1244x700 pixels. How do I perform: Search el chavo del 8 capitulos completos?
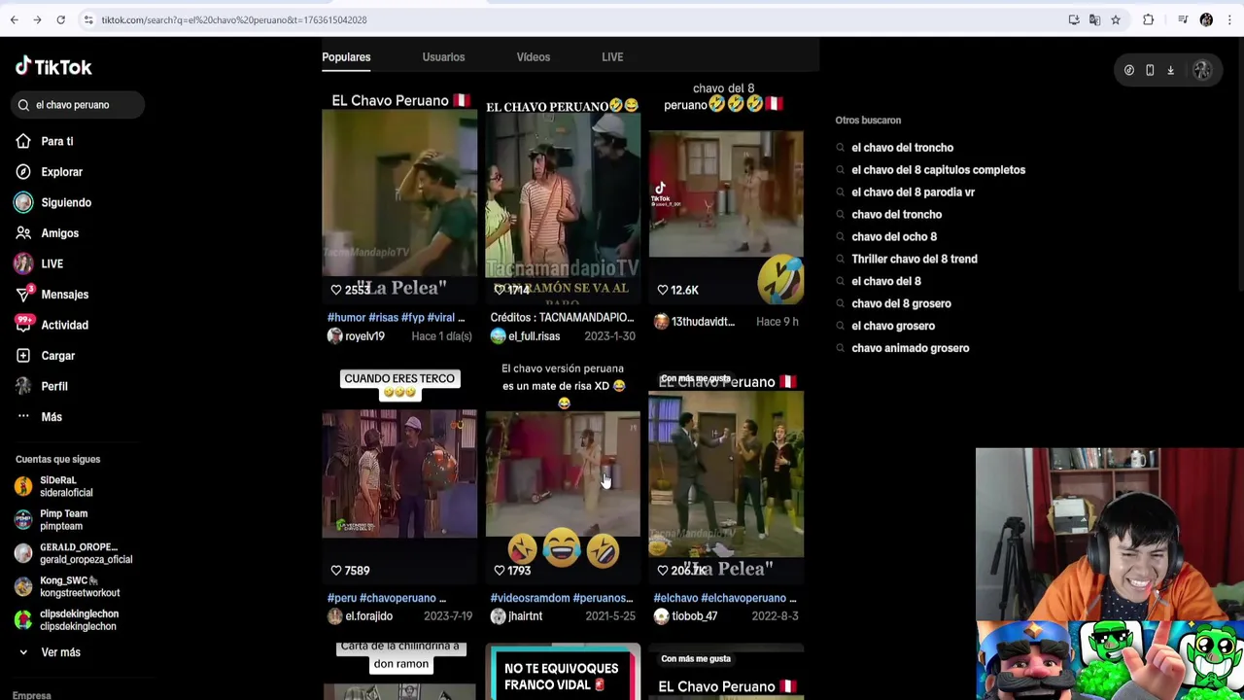pos(938,170)
